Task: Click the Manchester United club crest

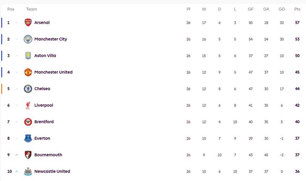Action: 28,72
